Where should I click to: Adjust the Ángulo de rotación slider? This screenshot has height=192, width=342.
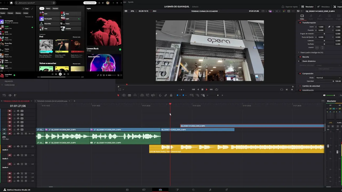(x=324, y=34)
